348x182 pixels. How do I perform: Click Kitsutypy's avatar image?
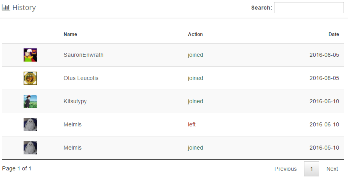click(30, 101)
